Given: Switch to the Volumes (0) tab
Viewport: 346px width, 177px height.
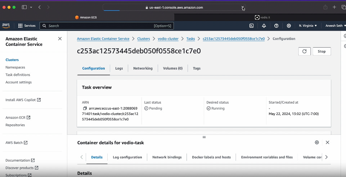Looking at the screenshot, I should tap(173, 68).
